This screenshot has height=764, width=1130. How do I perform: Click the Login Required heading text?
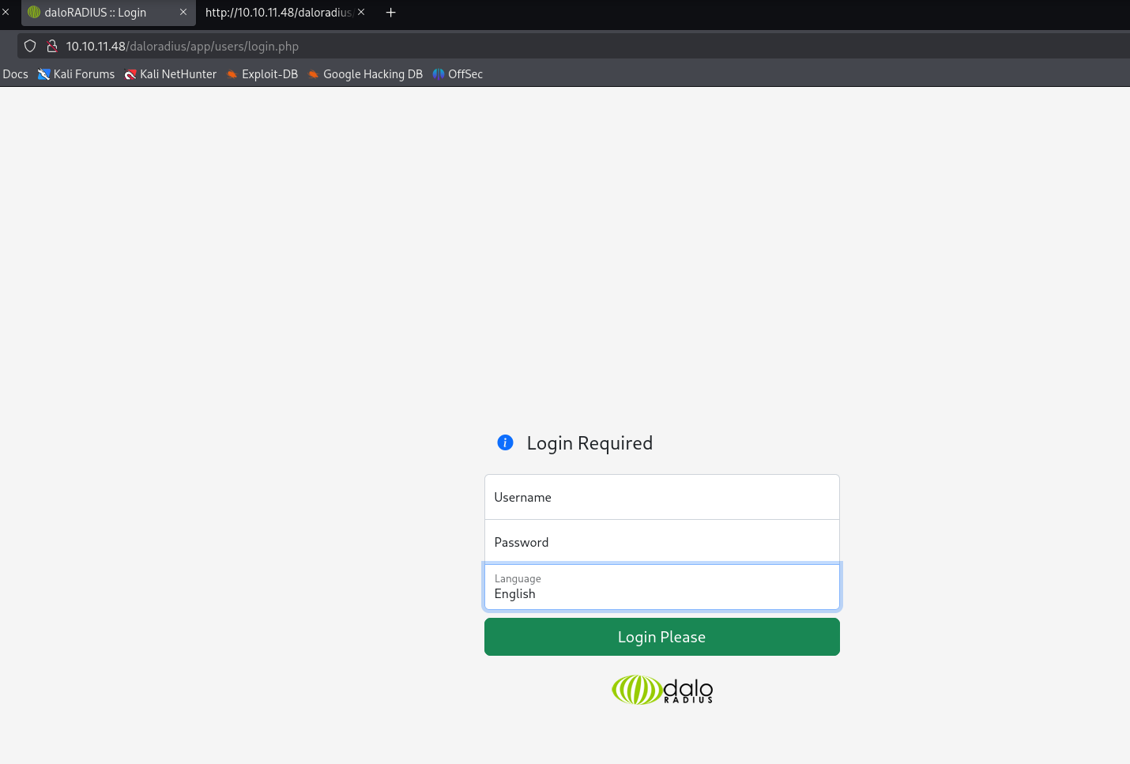(589, 443)
